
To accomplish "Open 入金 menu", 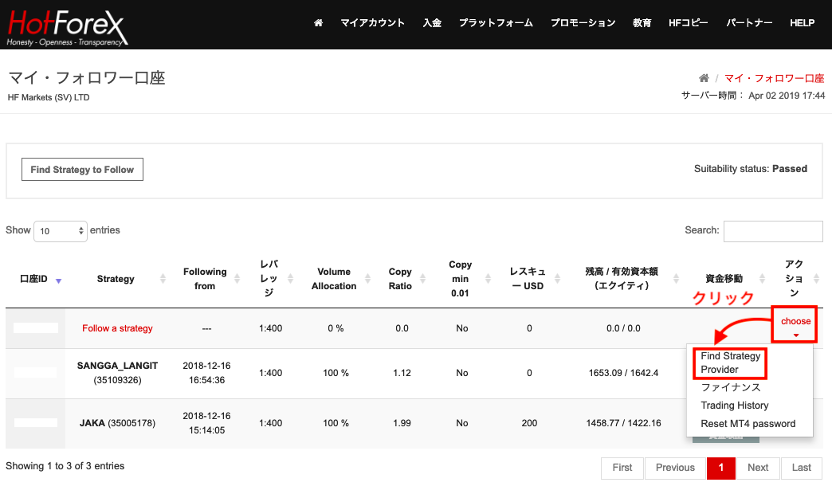I will (x=432, y=23).
